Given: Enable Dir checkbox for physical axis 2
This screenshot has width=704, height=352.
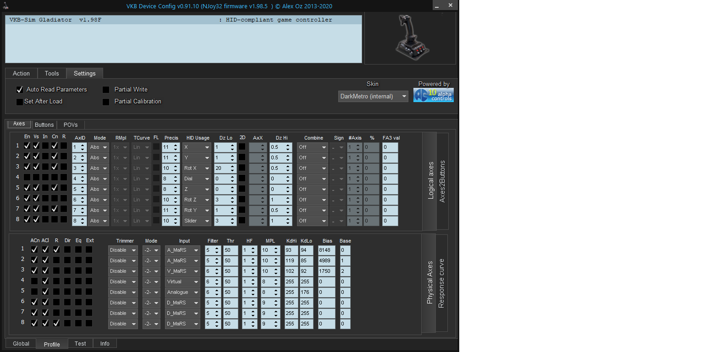Looking at the screenshot, I should pyautogui.click(x=67, y=260).
